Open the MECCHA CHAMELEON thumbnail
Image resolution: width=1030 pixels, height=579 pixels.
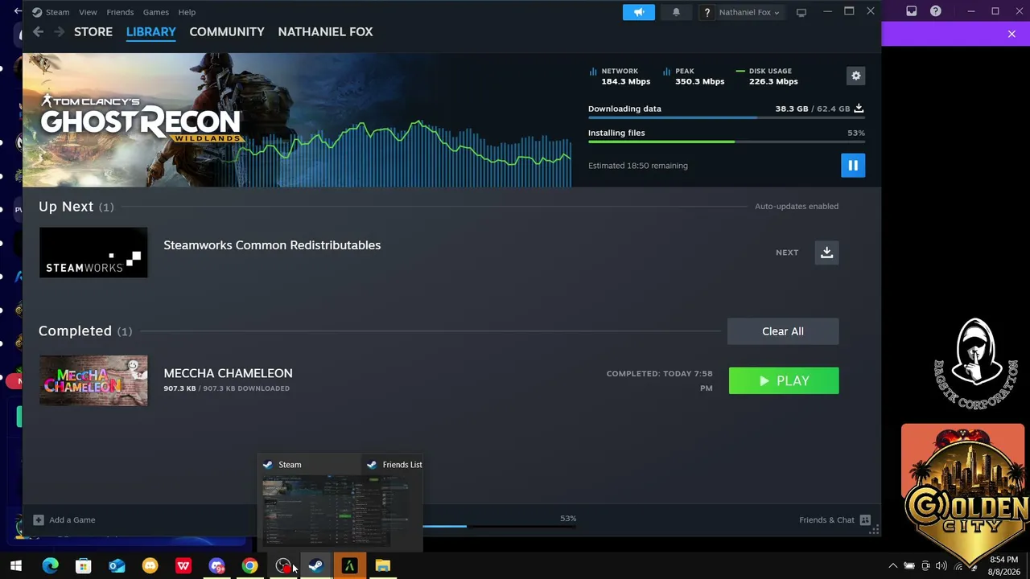tap(93, 380)
